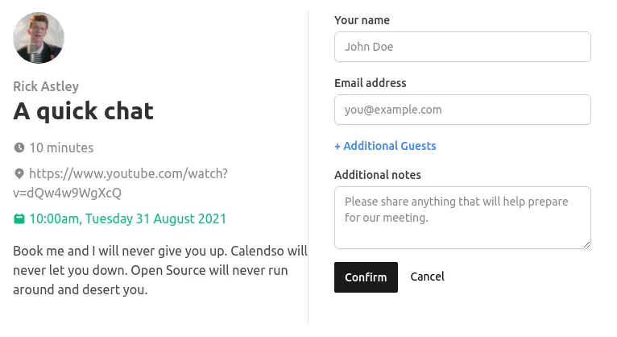This screenshot has width=617, height=337.
Task: Click the location pin icon
Action: 19,174
